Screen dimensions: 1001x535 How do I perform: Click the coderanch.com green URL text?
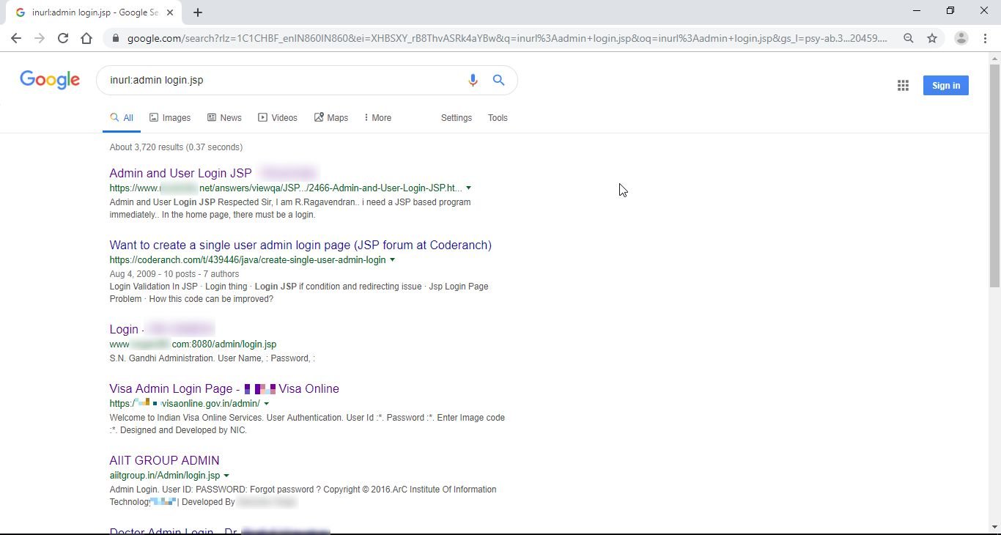248,260
